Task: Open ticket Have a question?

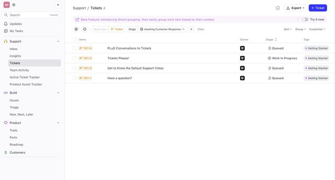Action: tap(119, 78)
